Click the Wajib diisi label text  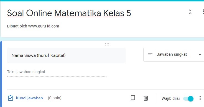point(170,98)
